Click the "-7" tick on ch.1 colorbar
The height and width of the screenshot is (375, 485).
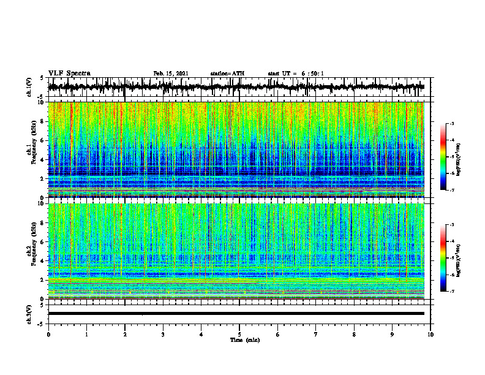coord(451,190)
